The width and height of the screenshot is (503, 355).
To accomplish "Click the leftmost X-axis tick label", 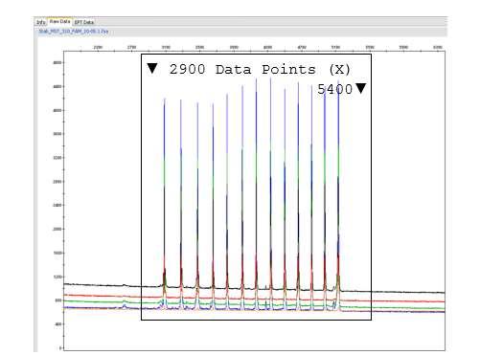I will pos(98,47).
